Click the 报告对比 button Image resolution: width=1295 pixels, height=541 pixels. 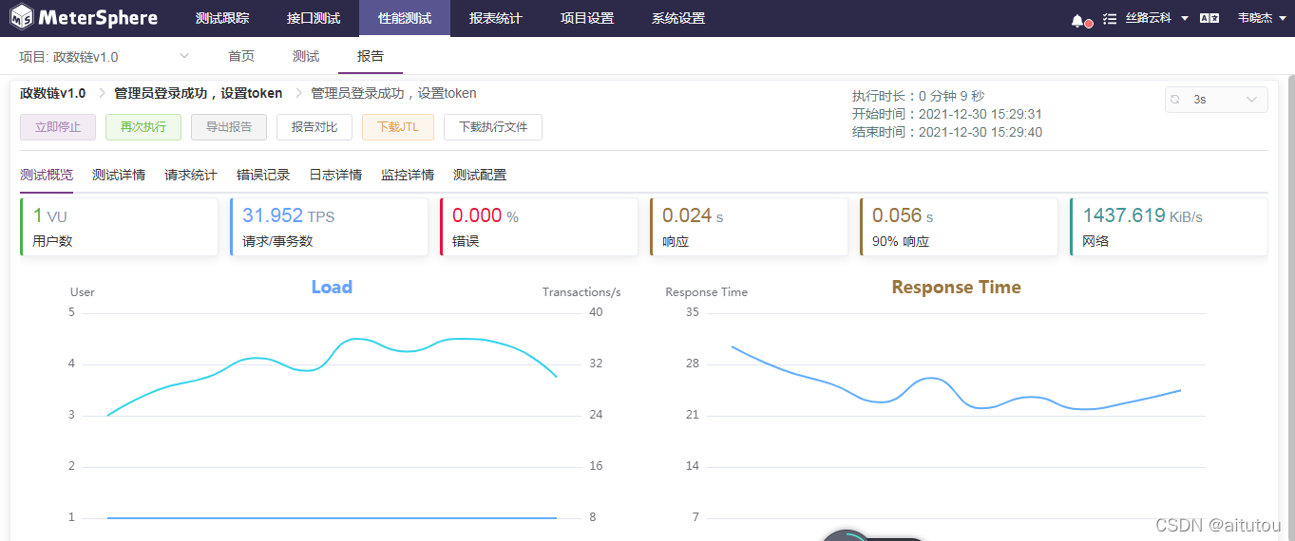point(314,127)
